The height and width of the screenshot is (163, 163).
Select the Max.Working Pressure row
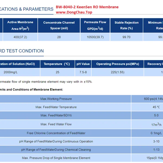pyautogui.click(x=56, y=99)
